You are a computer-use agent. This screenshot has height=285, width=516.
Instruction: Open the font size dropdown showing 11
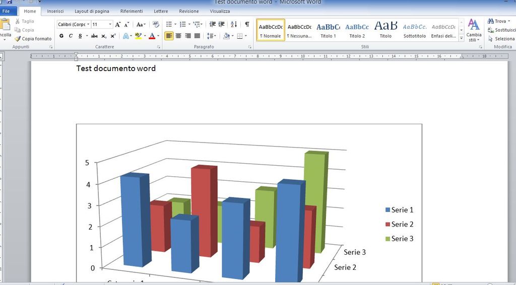click(x=110, y=25)
